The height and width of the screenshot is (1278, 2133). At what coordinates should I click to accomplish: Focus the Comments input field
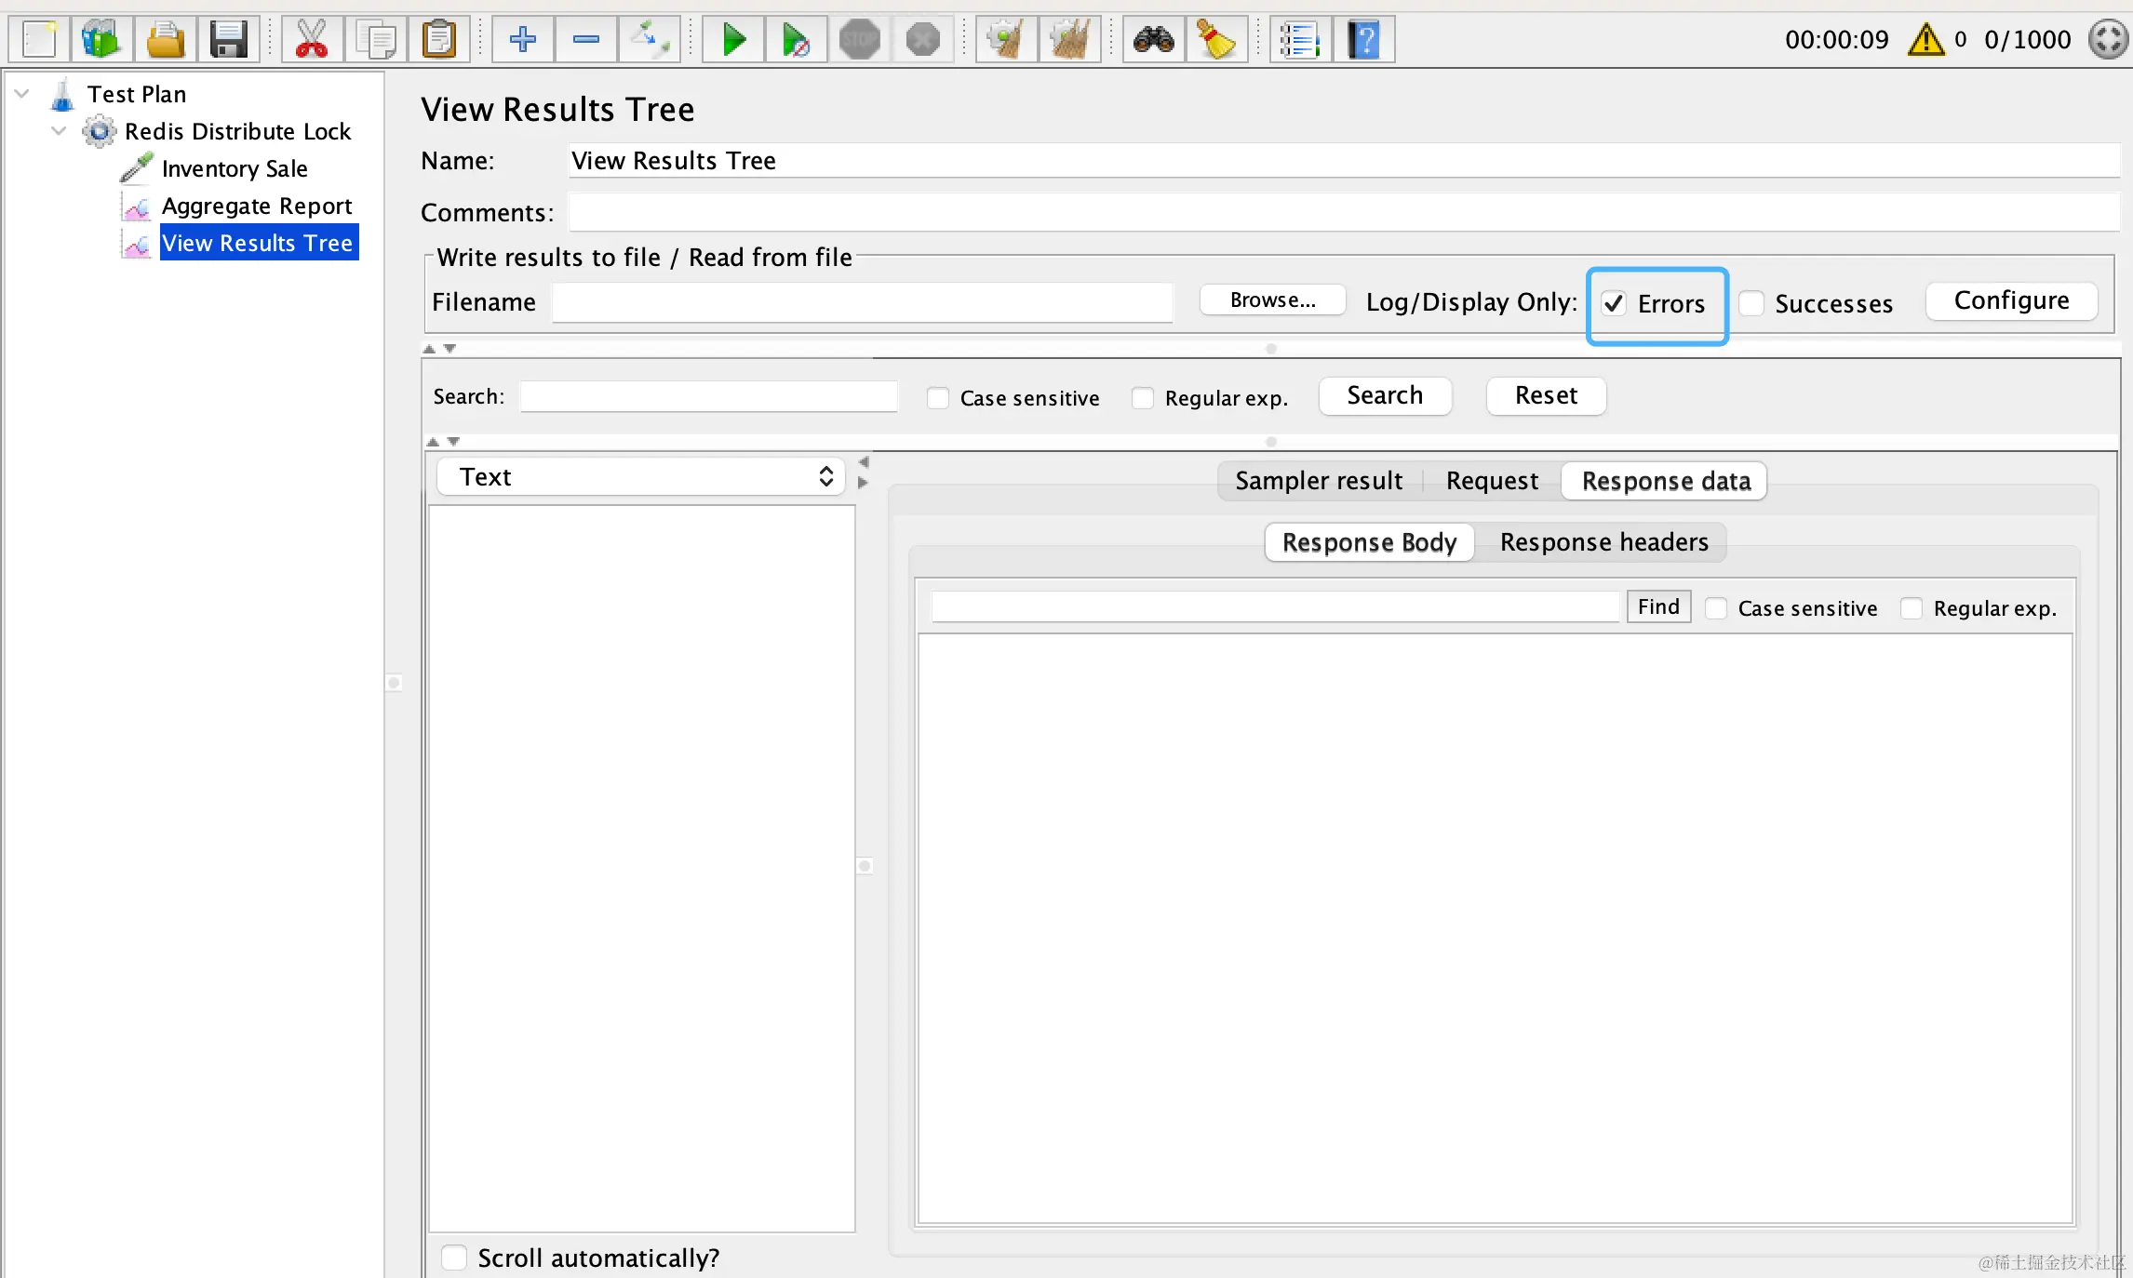pos(1344,213)
